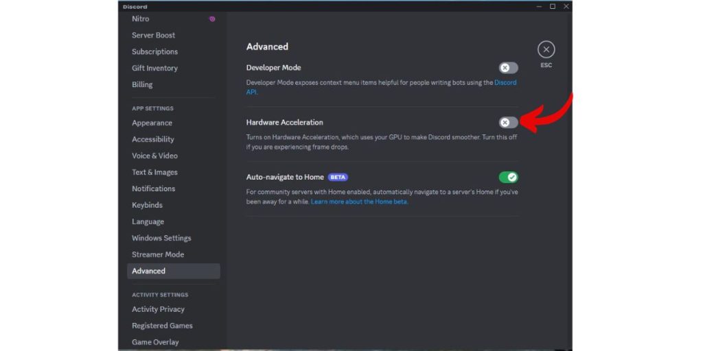Enable the Hardware Acceleration switch
Viewport: 703px width, 351px height.
[509, 122]
